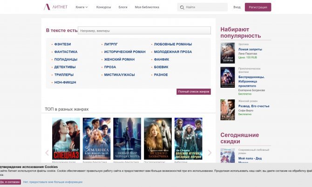Open 'Новый мир. Черная смерть' cover

[127, 139]
